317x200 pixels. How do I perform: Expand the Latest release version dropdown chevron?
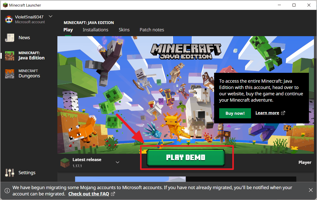[118, 162]
